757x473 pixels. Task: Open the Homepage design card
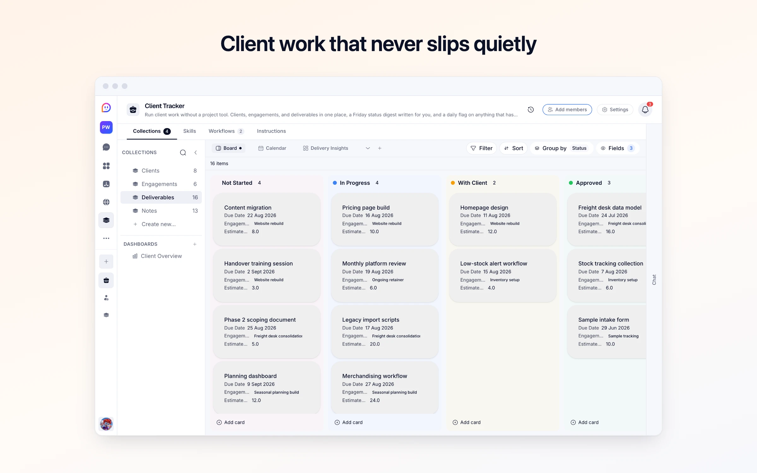(x=503, y=219)
